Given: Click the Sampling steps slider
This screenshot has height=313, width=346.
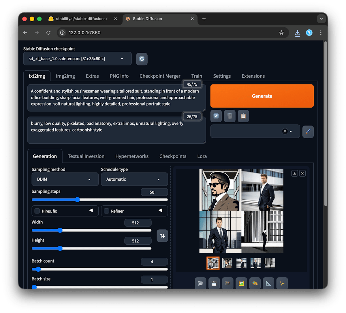Looking at the screenshot, I should pyautogui.click(x=100, y=200).
